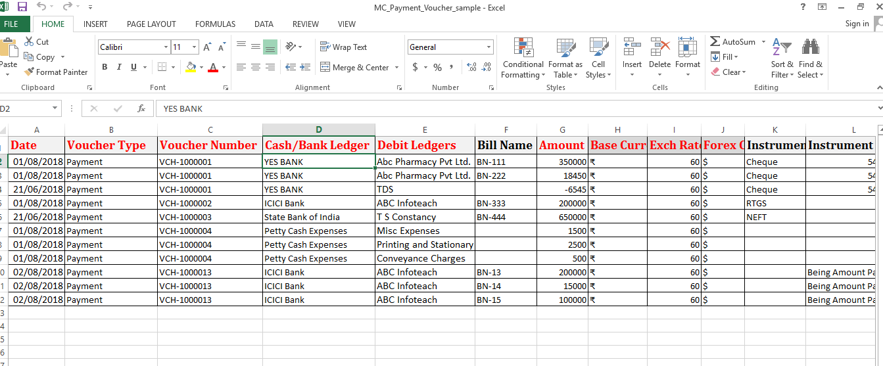This screenshot has height=366, width=883.
Task: Toggle Bold formatting
Action: point(105,67)
